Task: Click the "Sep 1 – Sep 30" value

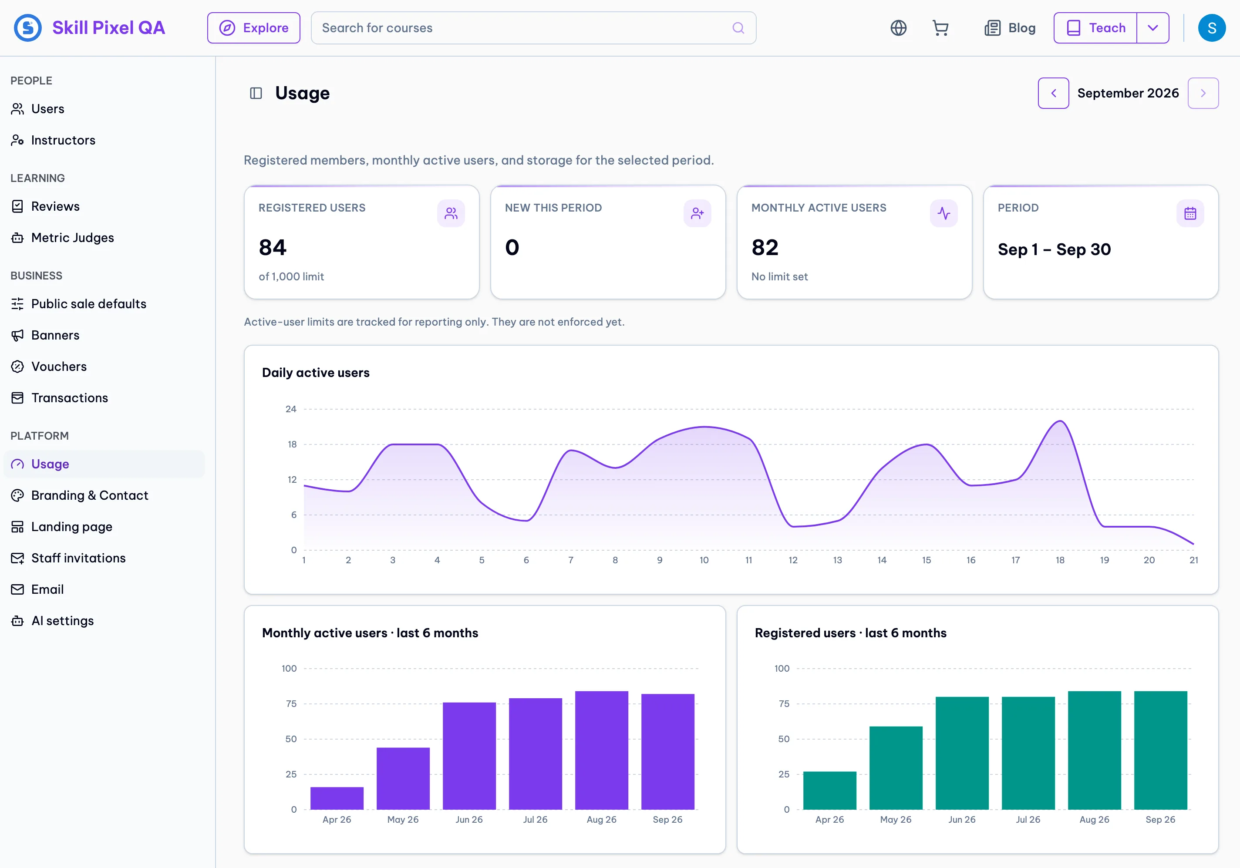Action: point(1054,249)
